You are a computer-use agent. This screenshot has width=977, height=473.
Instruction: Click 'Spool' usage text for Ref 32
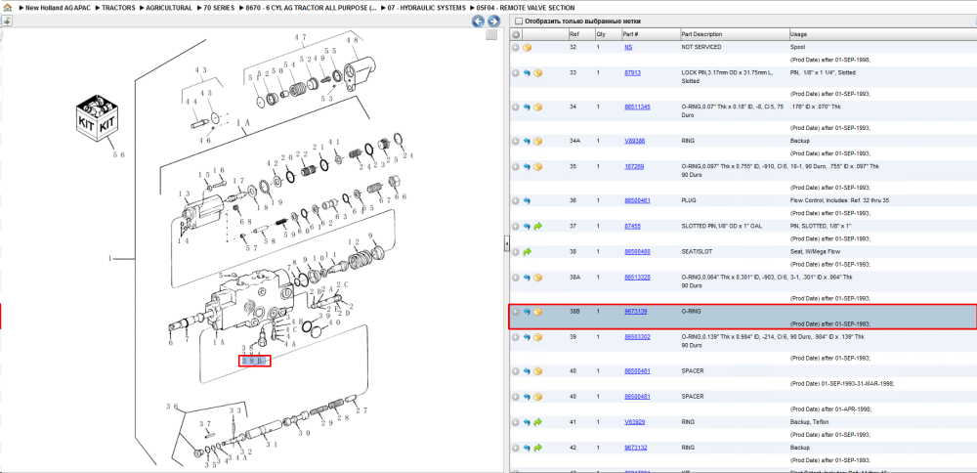click(x=797, y=47)
